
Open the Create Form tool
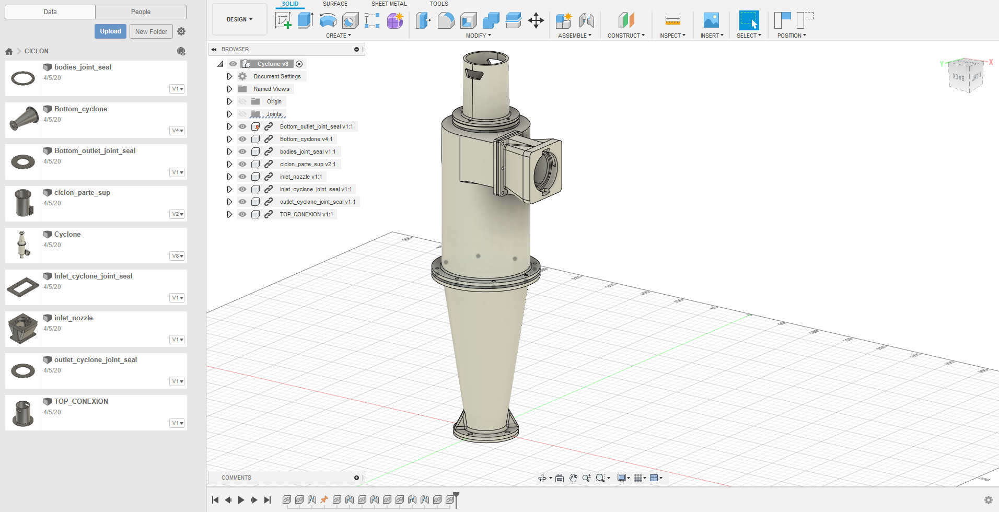[x=394, y=19]
